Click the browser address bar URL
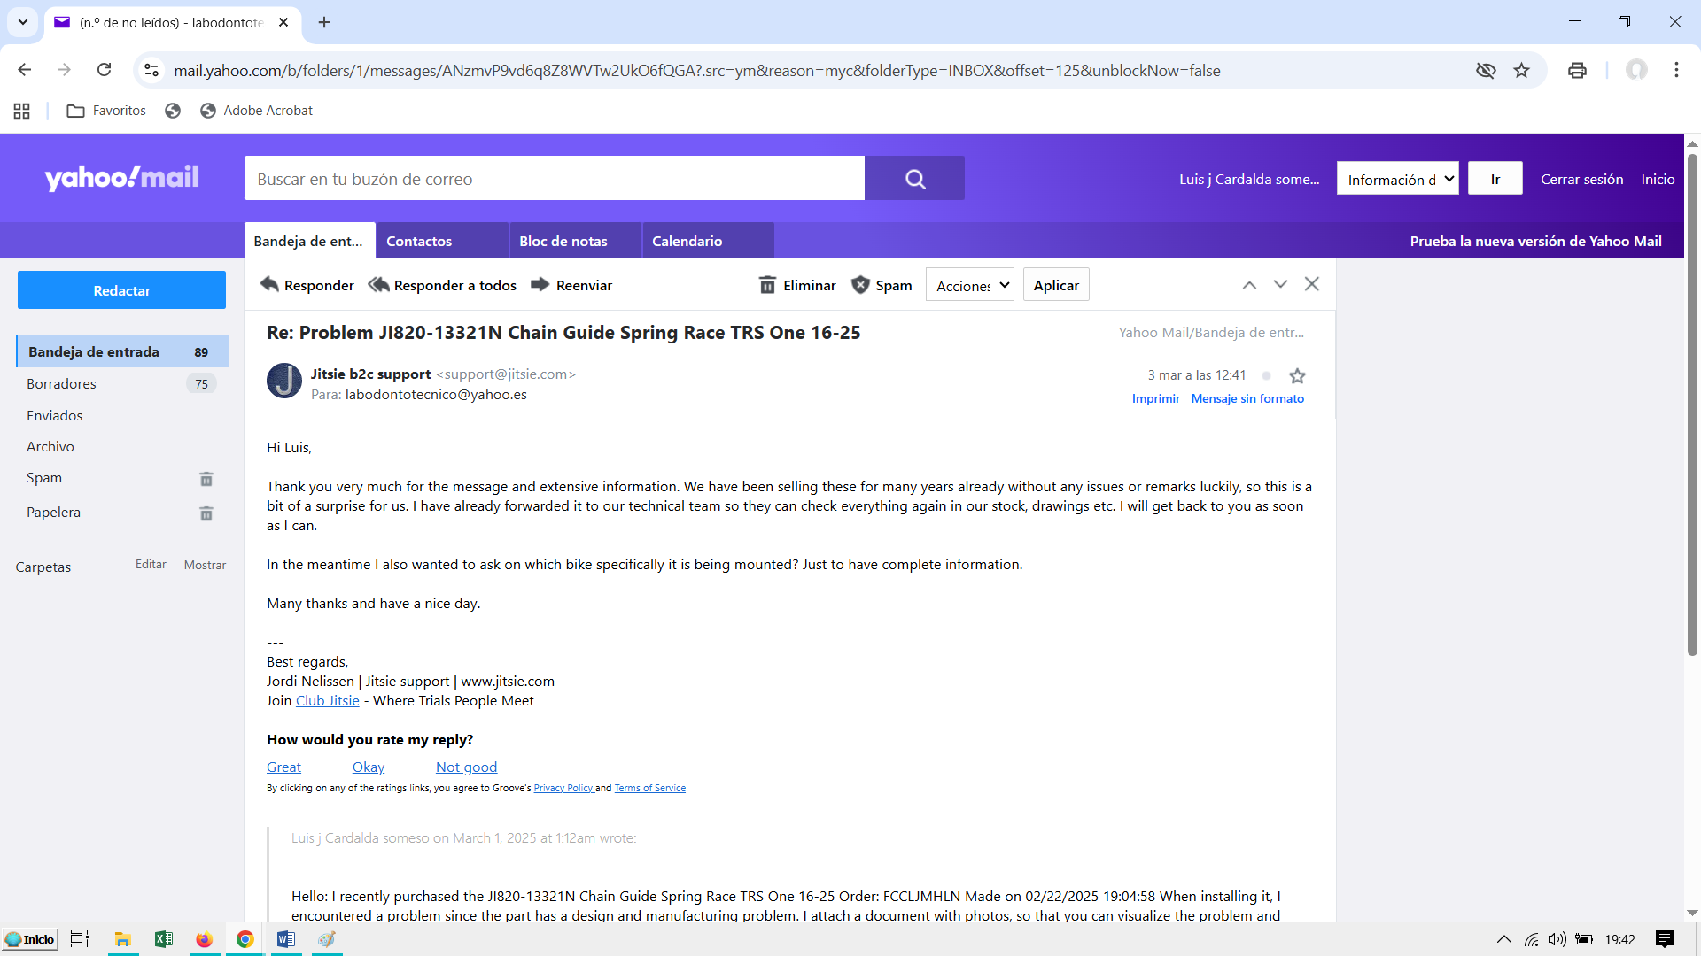The height and width of the screenshot is (956, 1701). (696, 71)
